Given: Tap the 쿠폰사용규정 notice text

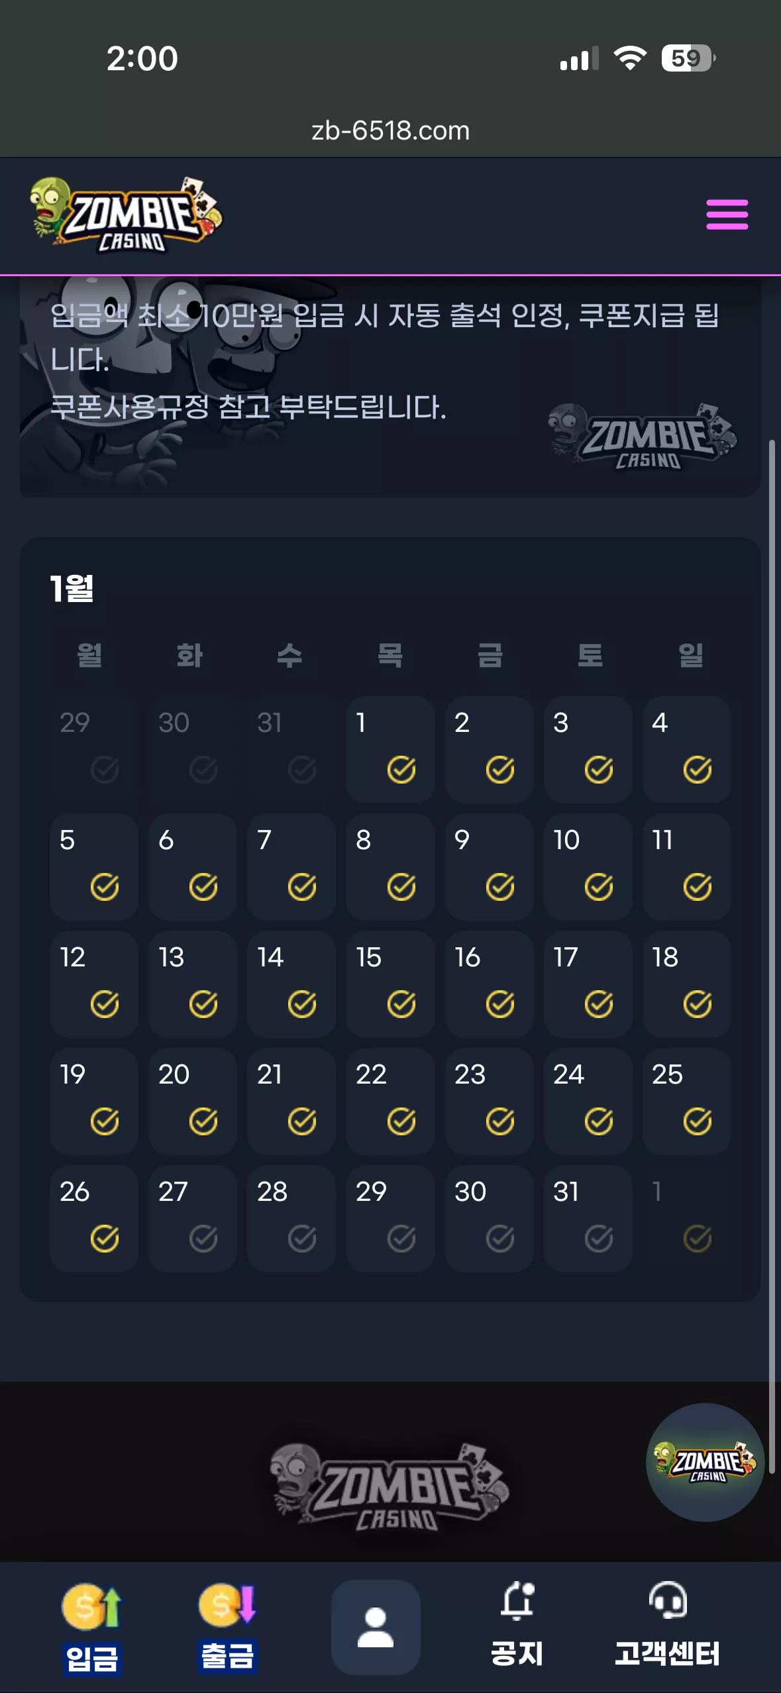Looking at the screenshot, I should [x=248, y=407].
